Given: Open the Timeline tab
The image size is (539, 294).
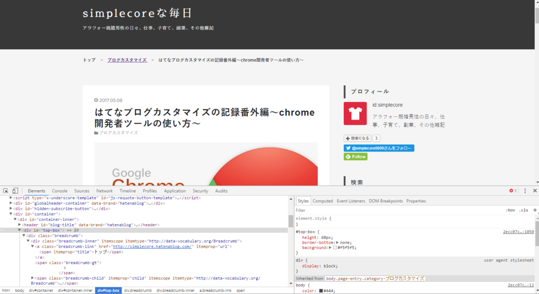Looking at the screenshot, I should [127, 191].
